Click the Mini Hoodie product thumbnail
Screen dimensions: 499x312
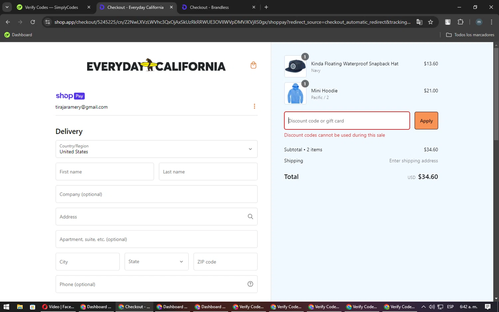tap(295, 93)
